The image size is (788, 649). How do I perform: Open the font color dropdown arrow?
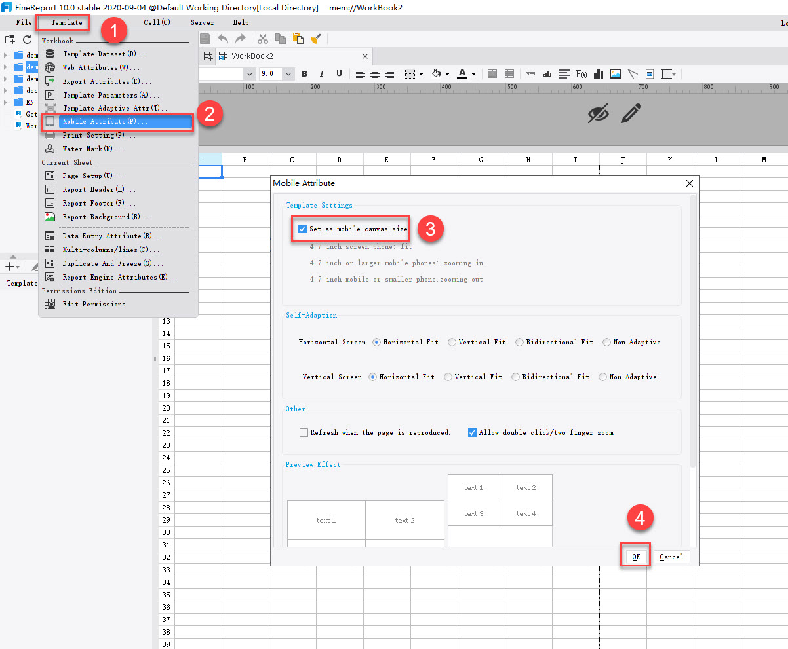point(474,73)
